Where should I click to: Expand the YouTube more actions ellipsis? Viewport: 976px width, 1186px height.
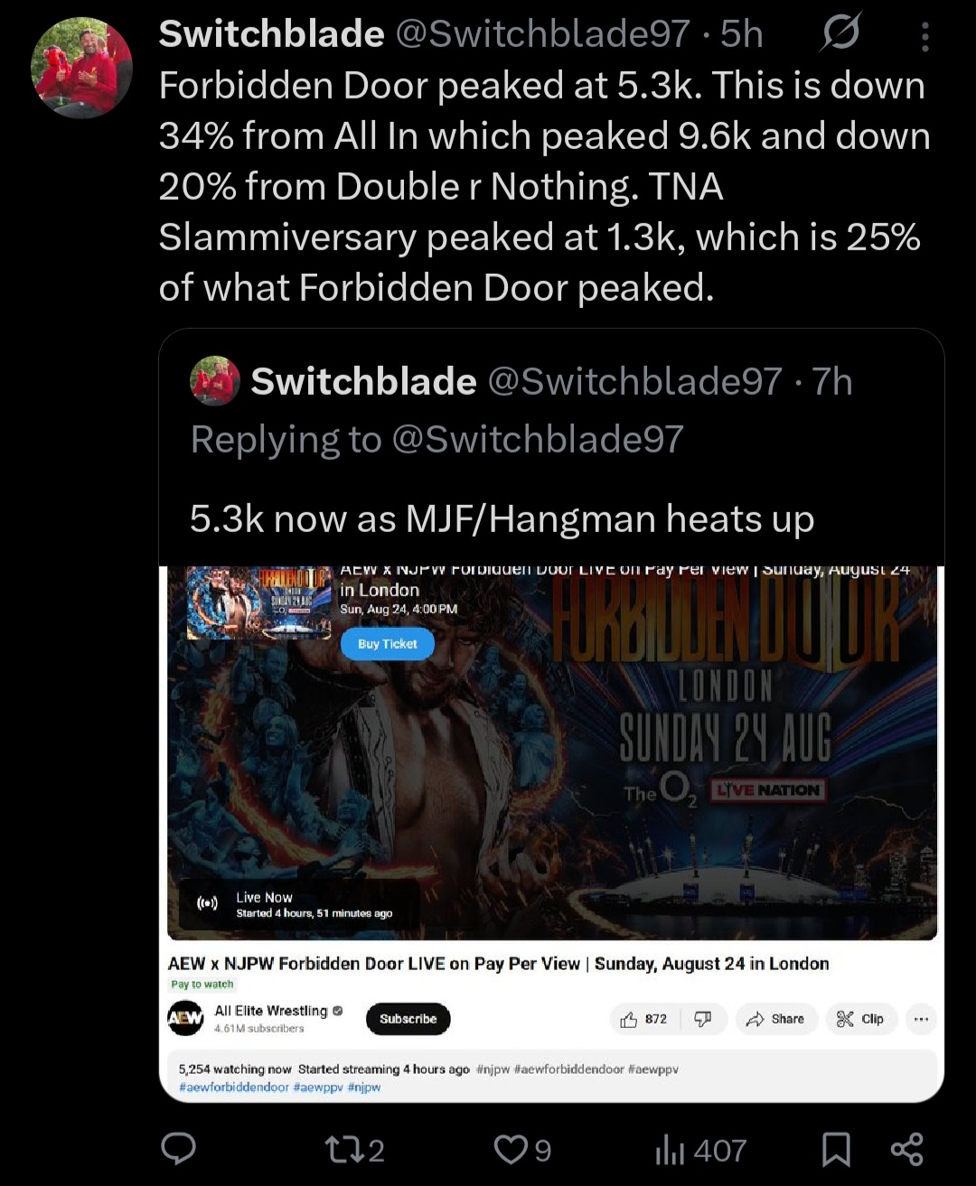921,1019
